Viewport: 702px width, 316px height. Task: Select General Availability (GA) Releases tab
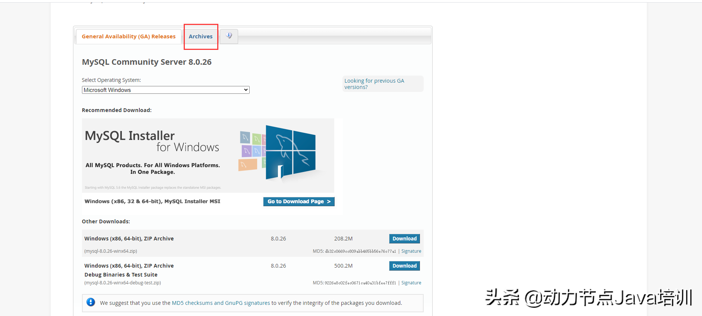coord(129,36)
